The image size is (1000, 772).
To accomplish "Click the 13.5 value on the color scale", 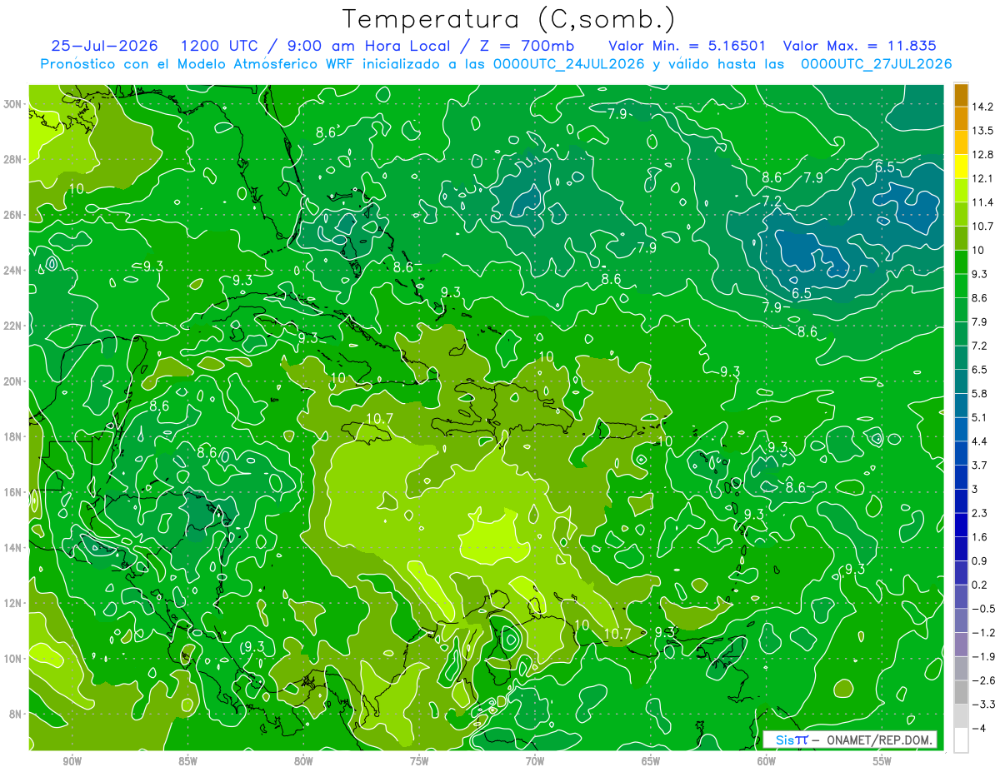I will coord(982,131).
